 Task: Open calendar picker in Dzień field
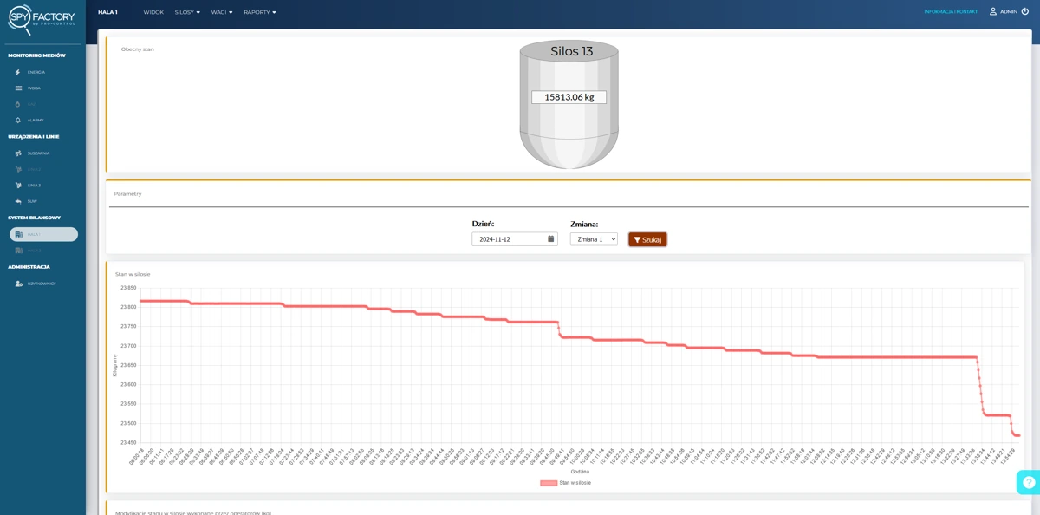(550, 239)
